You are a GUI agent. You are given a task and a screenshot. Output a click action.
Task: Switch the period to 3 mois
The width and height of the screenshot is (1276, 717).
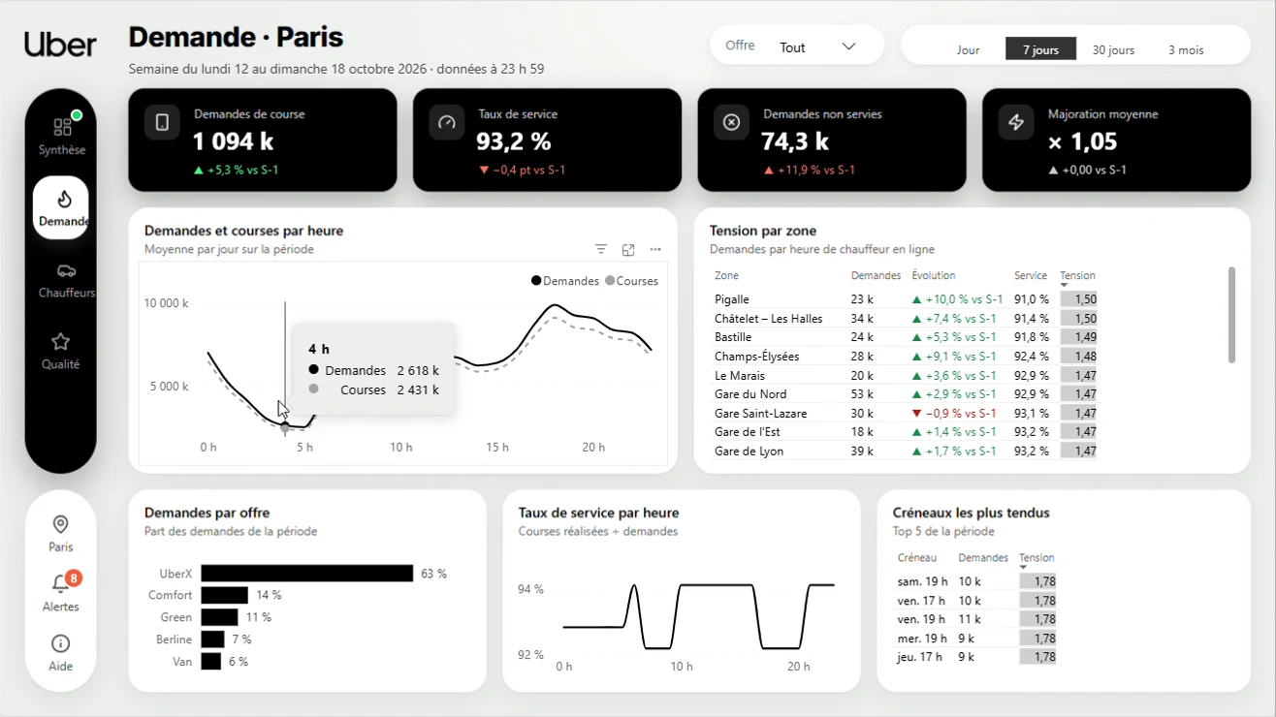tap(1185, 49)
